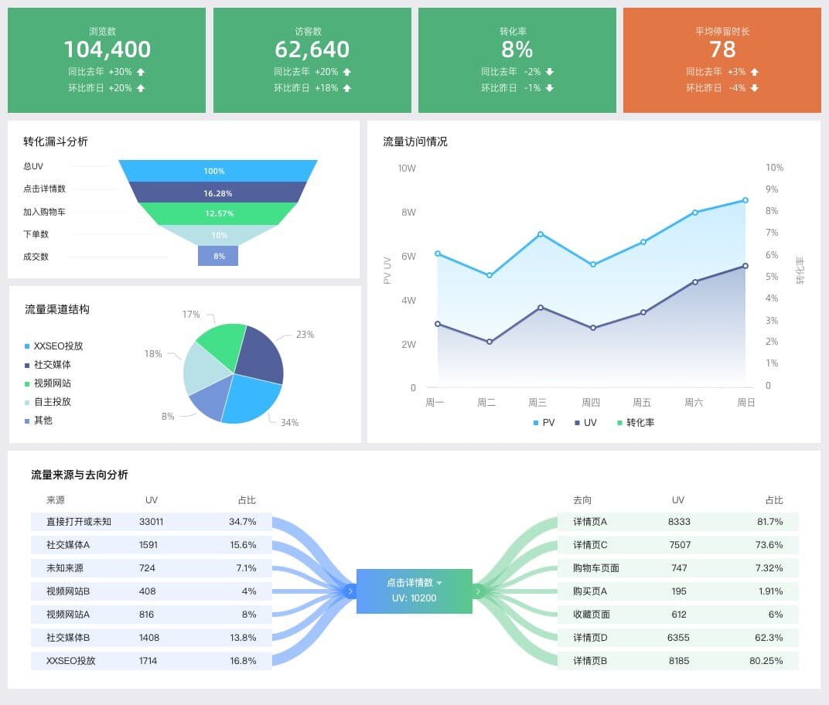Toggle the UV series in chart legend

[x=586, y=423]
